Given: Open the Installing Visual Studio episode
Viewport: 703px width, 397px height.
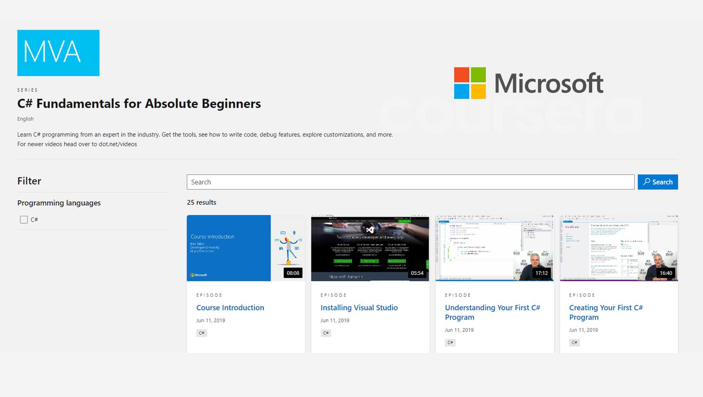Looking at the screenshot, I should click(x=359, y=308).
